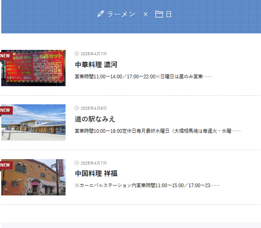Viewport: 261px width, 228px height.
Task: Click the 濃河 excerpt starting 営業時間11:00～14:00
Action: coord(143,77)
